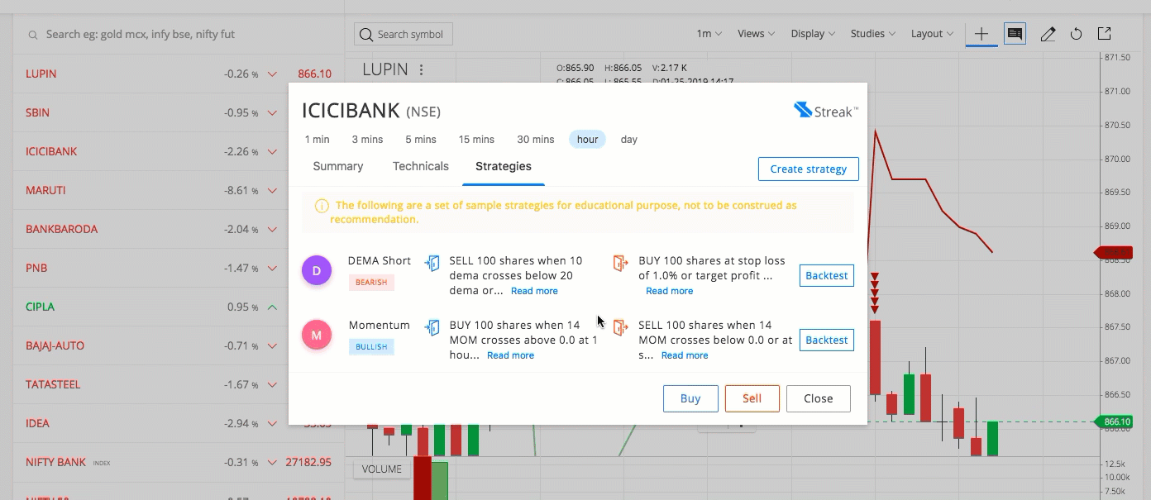Screen dimensions: 1151x500
Task: Switch to the Summary tab
Action: (x=338, y=166)
